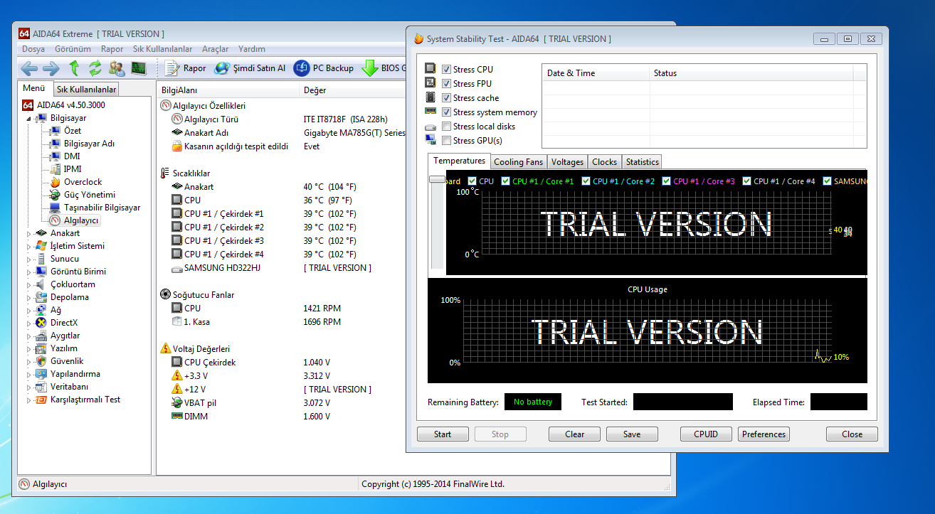Viewport: 935px width, 514px height.
Task: Click Şimdi Satın Al toolbar button
Action: (250, 68)
